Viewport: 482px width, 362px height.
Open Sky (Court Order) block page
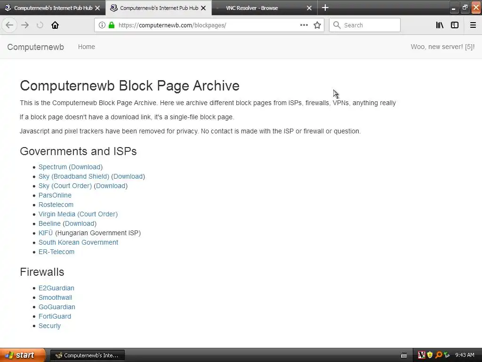tap(65, 186)
